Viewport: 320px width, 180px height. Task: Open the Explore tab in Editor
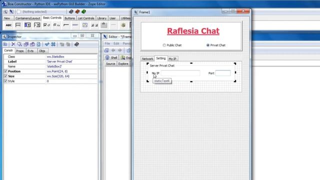(123, 63)
